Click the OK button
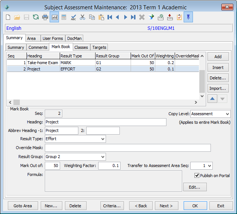Image resolution: width=237 pixels, height=214 pixels. click(195, 206)
